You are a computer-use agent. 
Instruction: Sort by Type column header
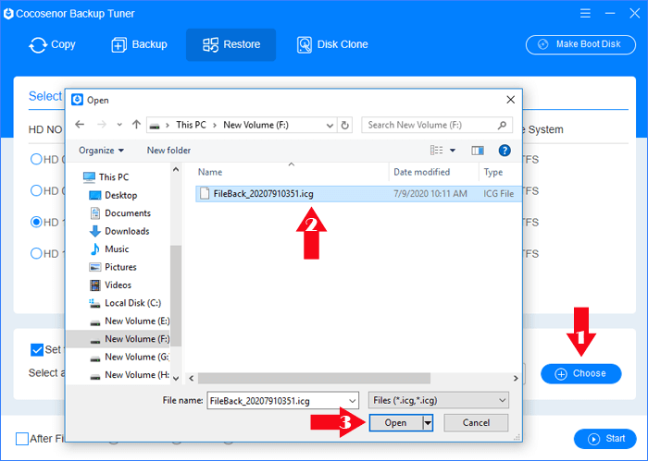[x=493, y=173]
